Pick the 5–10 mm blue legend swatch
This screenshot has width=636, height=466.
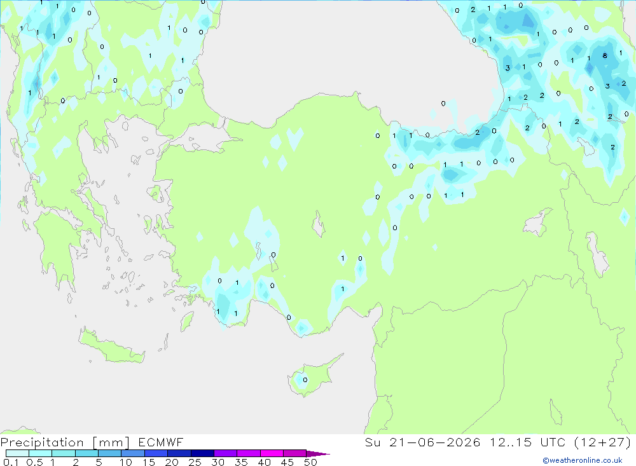coord(109,453)
